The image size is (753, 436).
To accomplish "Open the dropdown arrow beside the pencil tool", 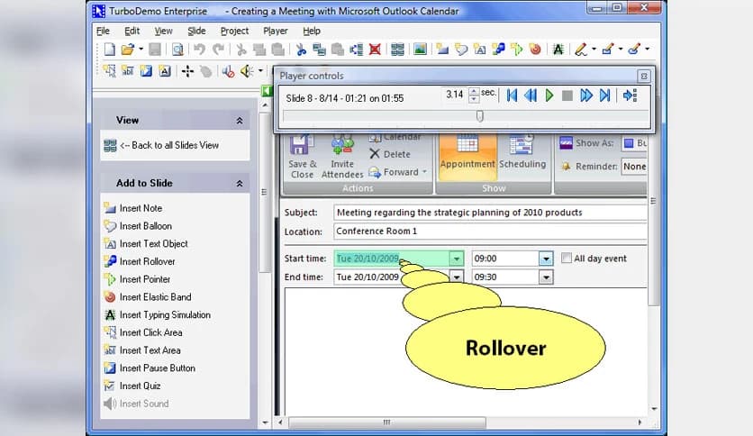I will click(594, 49).
